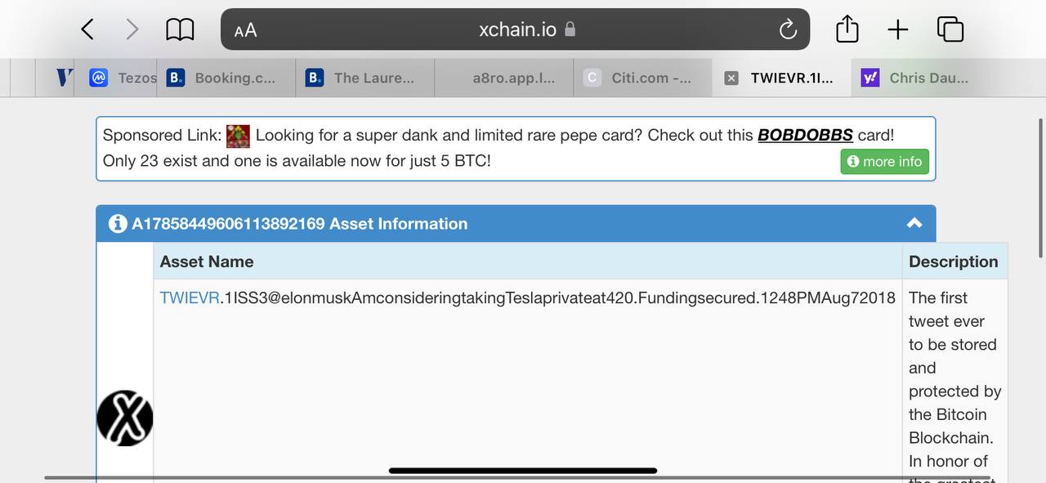Viewport: 1046px width, 483px height.
Task: Show all tabs via the overlapping-squares icon
Action: (950, 29)
